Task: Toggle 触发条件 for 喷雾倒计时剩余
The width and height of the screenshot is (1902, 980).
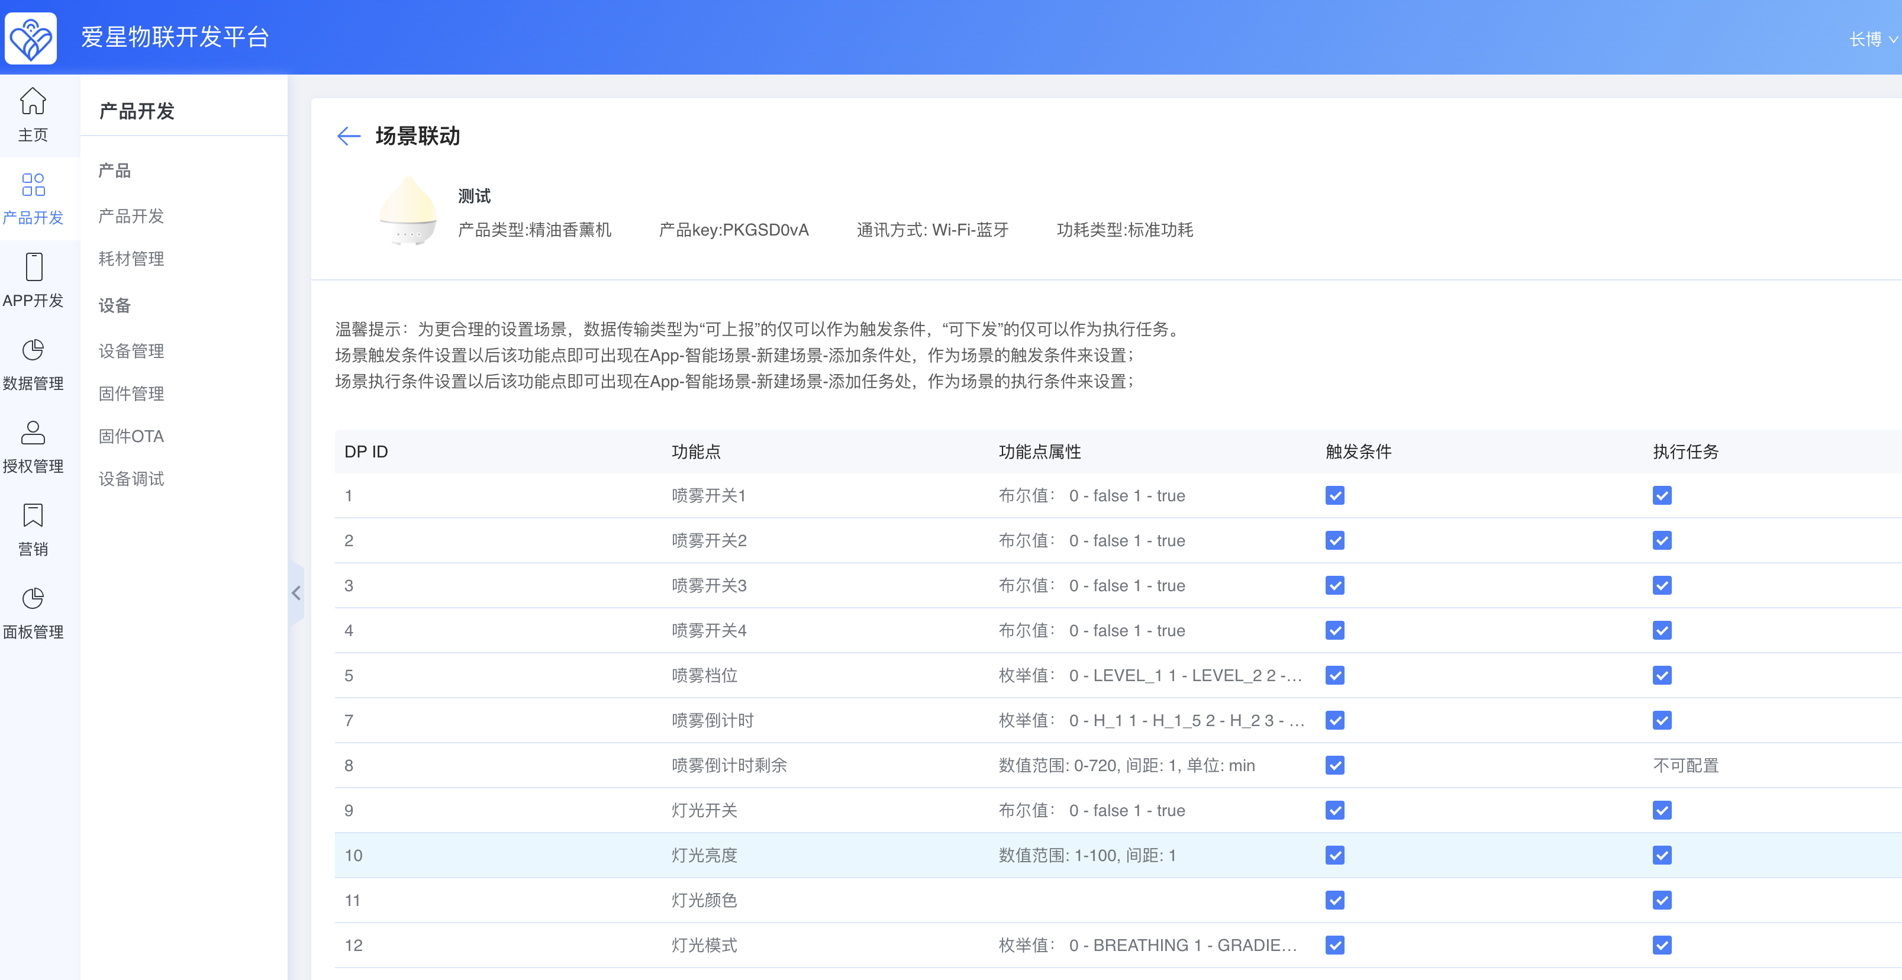Action: coord(1335,766)
